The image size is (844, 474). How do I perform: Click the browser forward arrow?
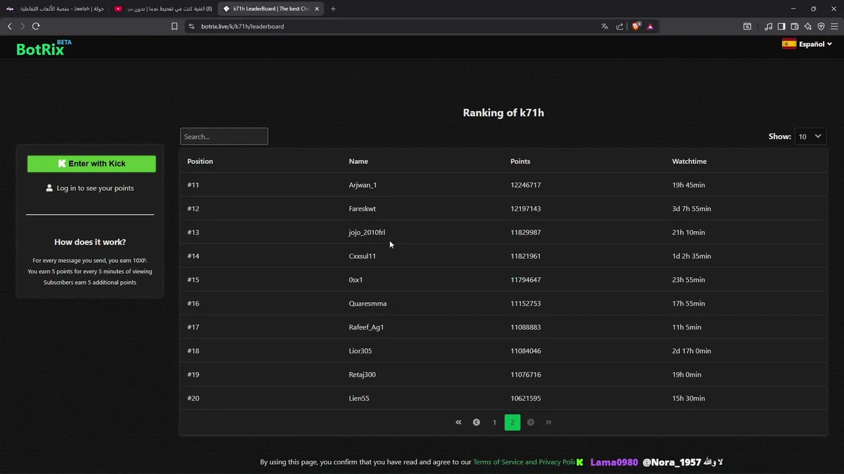[22, 26]
